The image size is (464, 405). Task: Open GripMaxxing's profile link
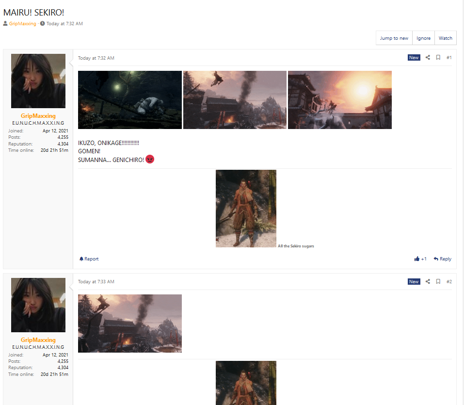tap(22, 23)
